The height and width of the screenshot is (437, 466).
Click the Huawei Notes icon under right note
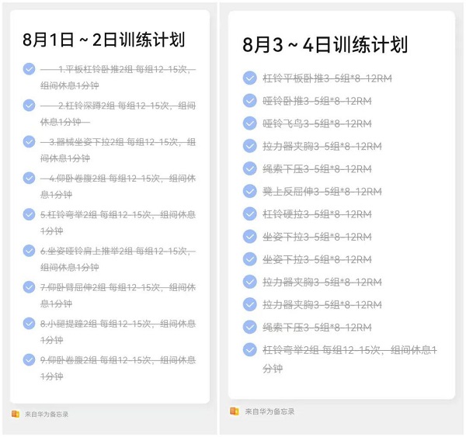pos(235,411)
